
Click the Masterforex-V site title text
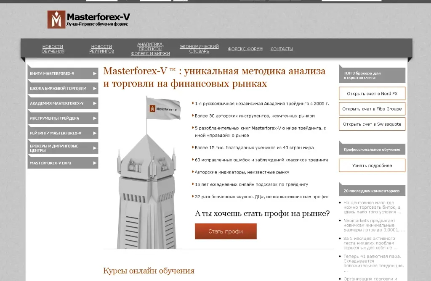click(x=98, y=17)
